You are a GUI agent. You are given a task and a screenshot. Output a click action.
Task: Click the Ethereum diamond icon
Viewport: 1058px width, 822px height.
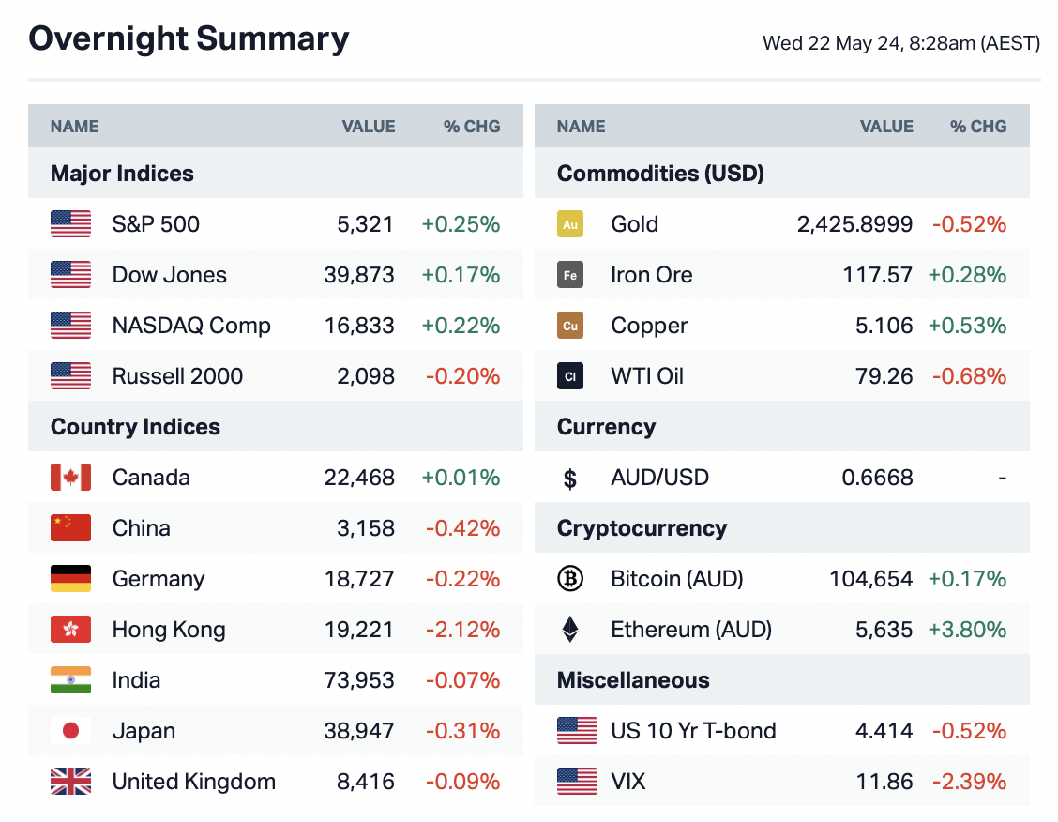pos(569,630)
